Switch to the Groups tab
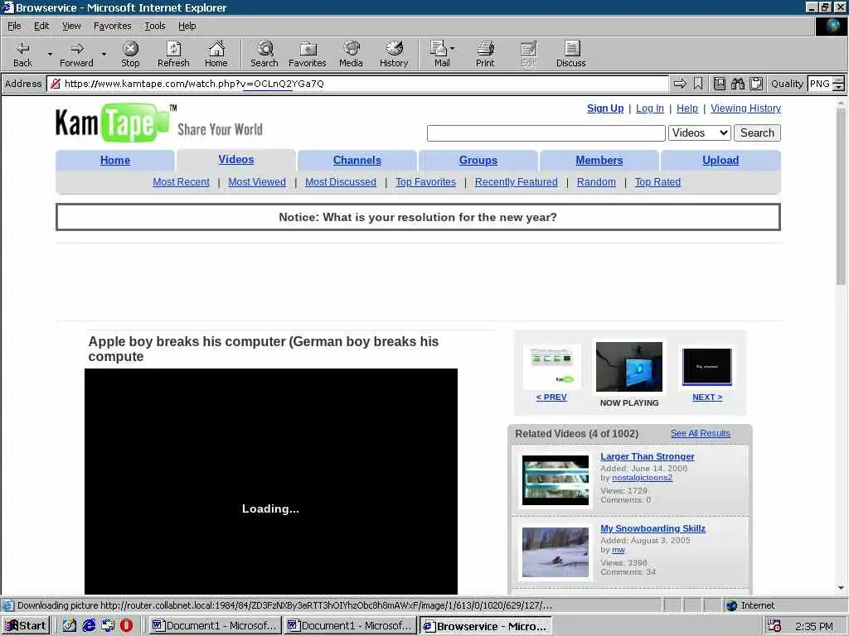This screenshot has width=849, height=636. point(478,160)
